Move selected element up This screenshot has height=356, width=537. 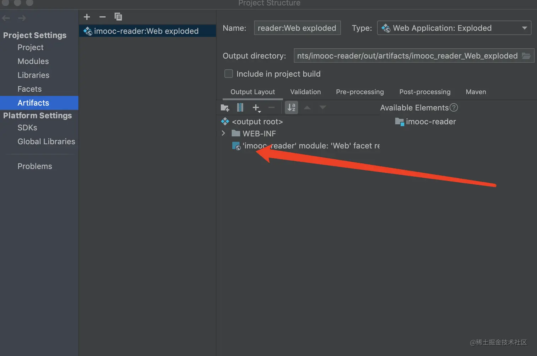pos(307,107)
